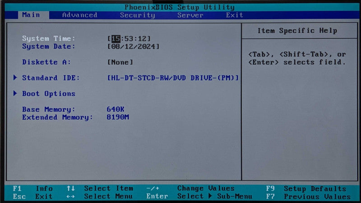Click the F9 Setup Defaults hint

(x=306, y=189)
